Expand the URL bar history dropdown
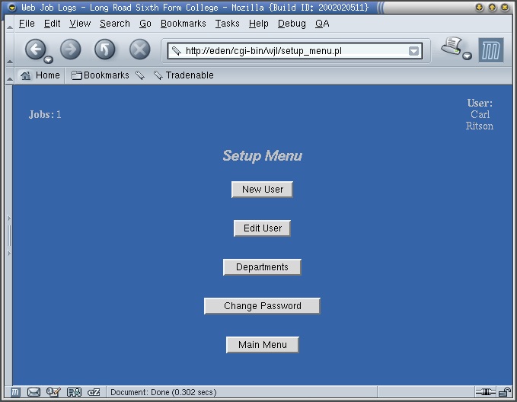 (413, 51)
